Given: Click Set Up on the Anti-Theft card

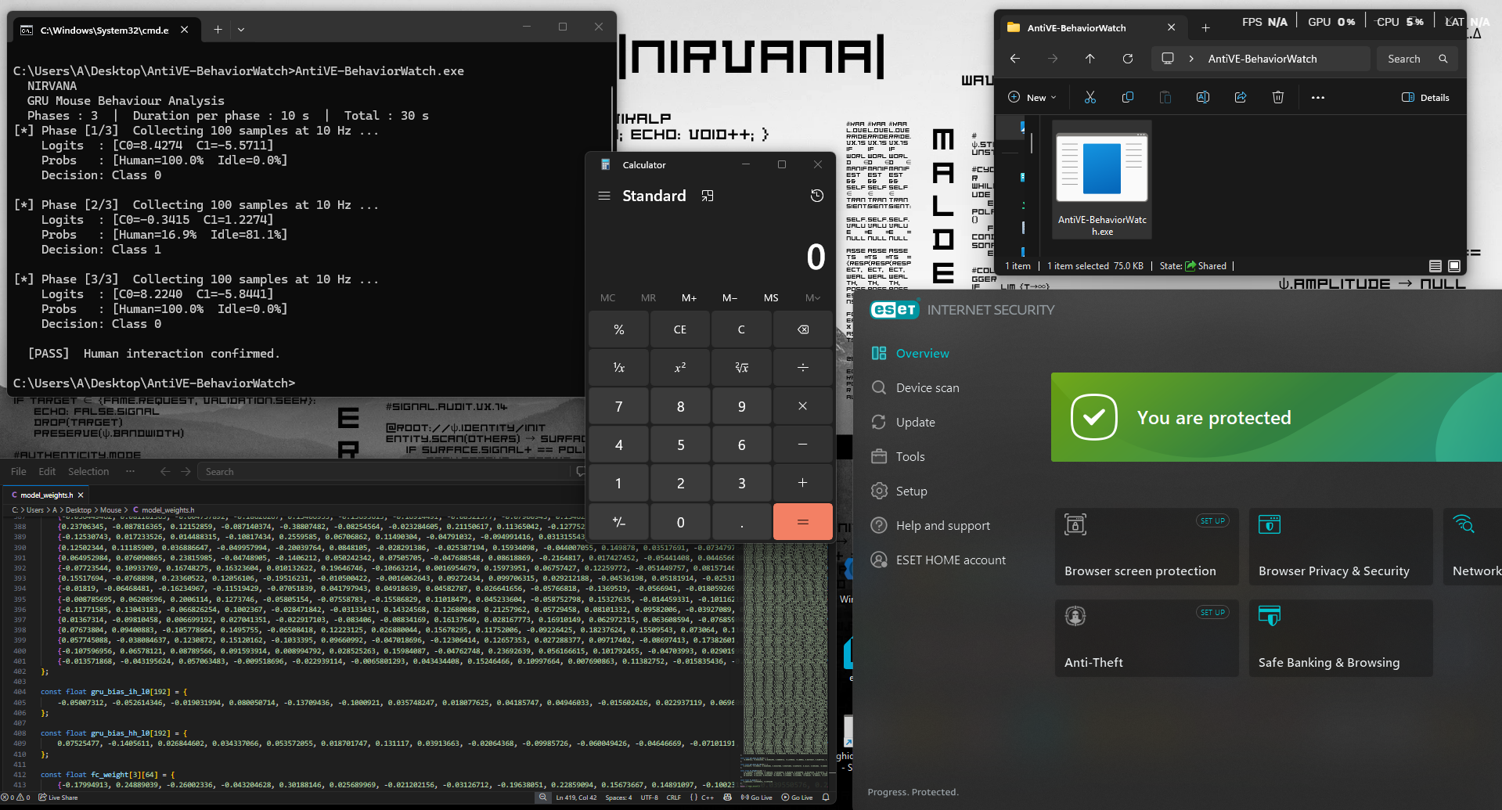Looking at the screenshot, I should 1213,613.
